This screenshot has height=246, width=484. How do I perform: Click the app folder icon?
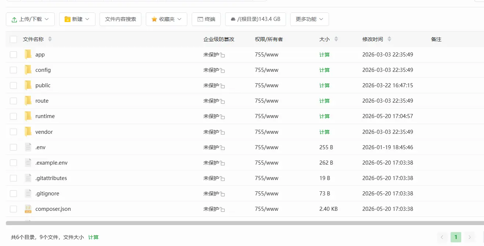[x=28, y=54]
